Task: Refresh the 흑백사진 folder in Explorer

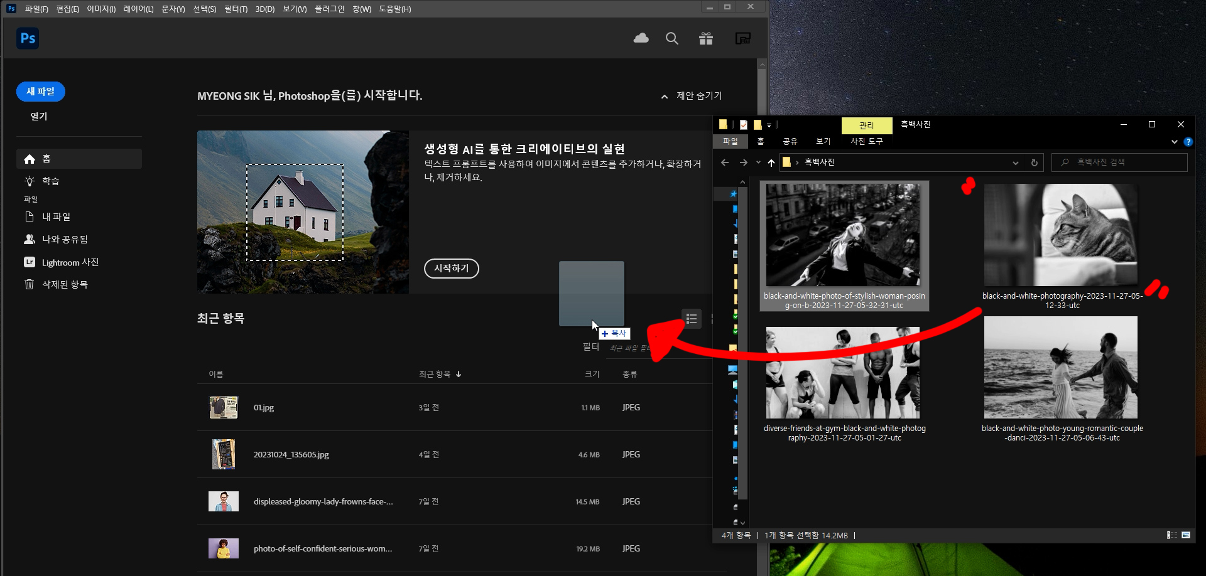Action: [1034, 163]
